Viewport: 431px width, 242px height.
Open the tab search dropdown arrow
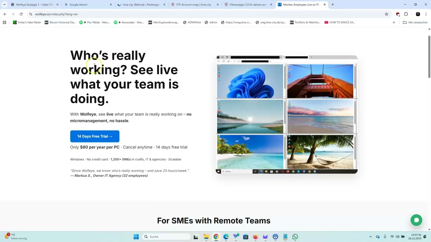tap(4, 5)
